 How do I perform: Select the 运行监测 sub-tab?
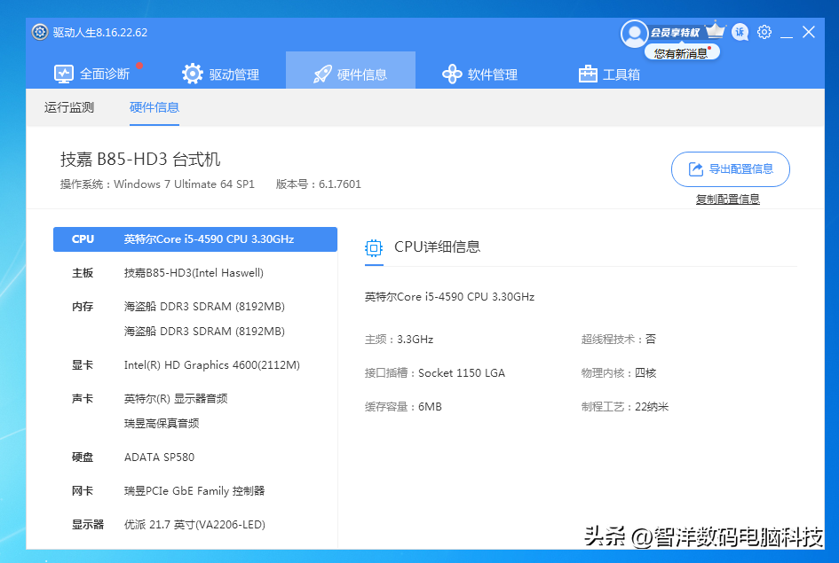(x=69, y=107)
